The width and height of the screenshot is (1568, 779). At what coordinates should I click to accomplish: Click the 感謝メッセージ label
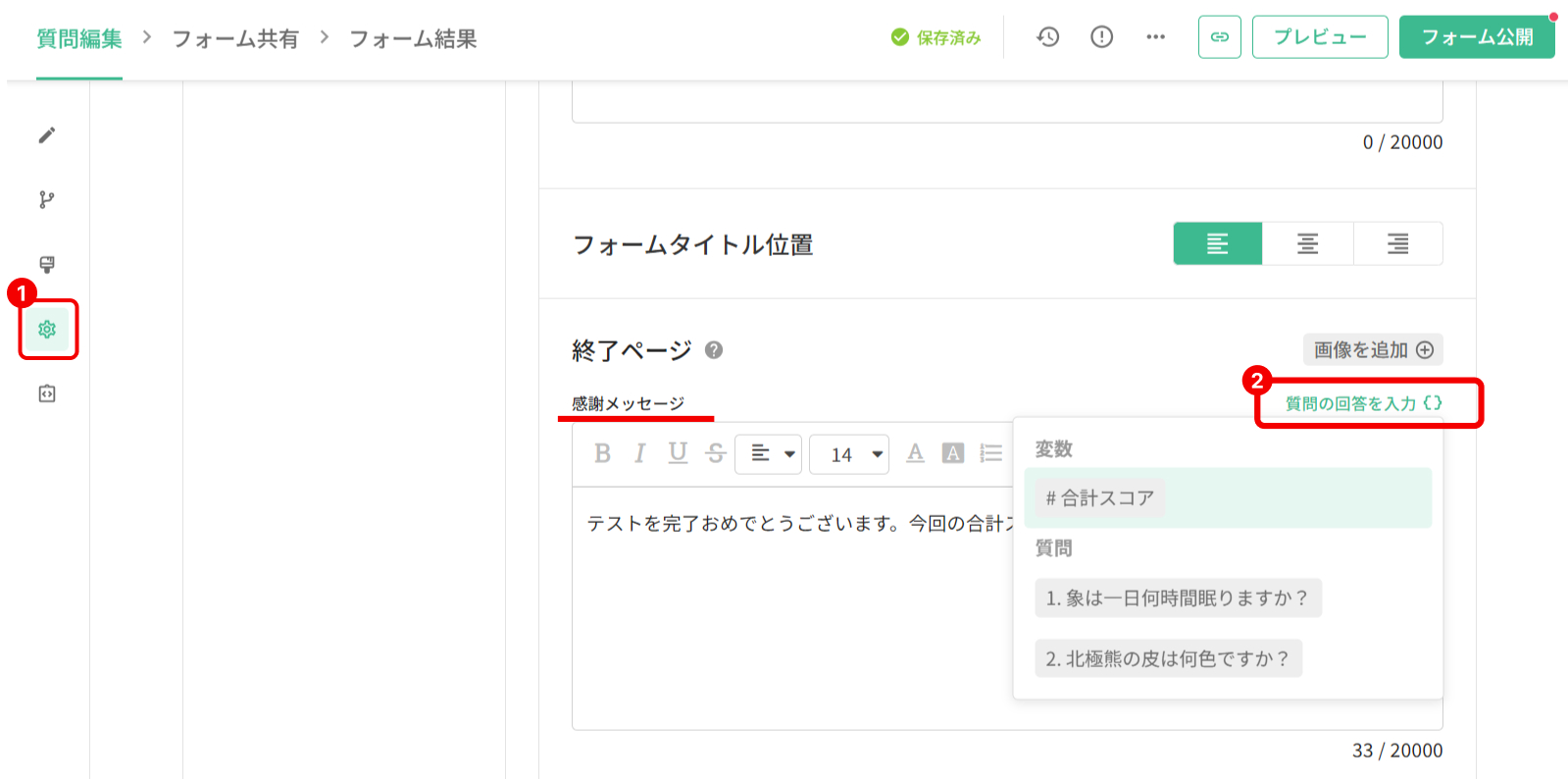point(629,403)
